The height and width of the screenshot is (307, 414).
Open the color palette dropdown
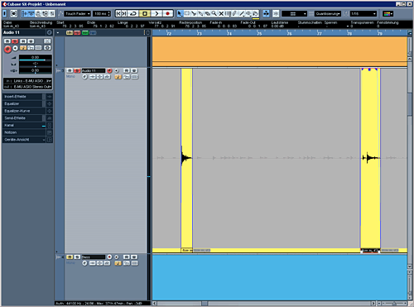[388, 13]
